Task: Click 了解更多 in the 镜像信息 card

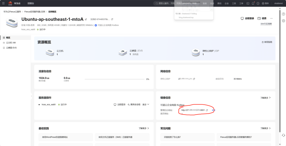Action: click(x=265, y=98)
